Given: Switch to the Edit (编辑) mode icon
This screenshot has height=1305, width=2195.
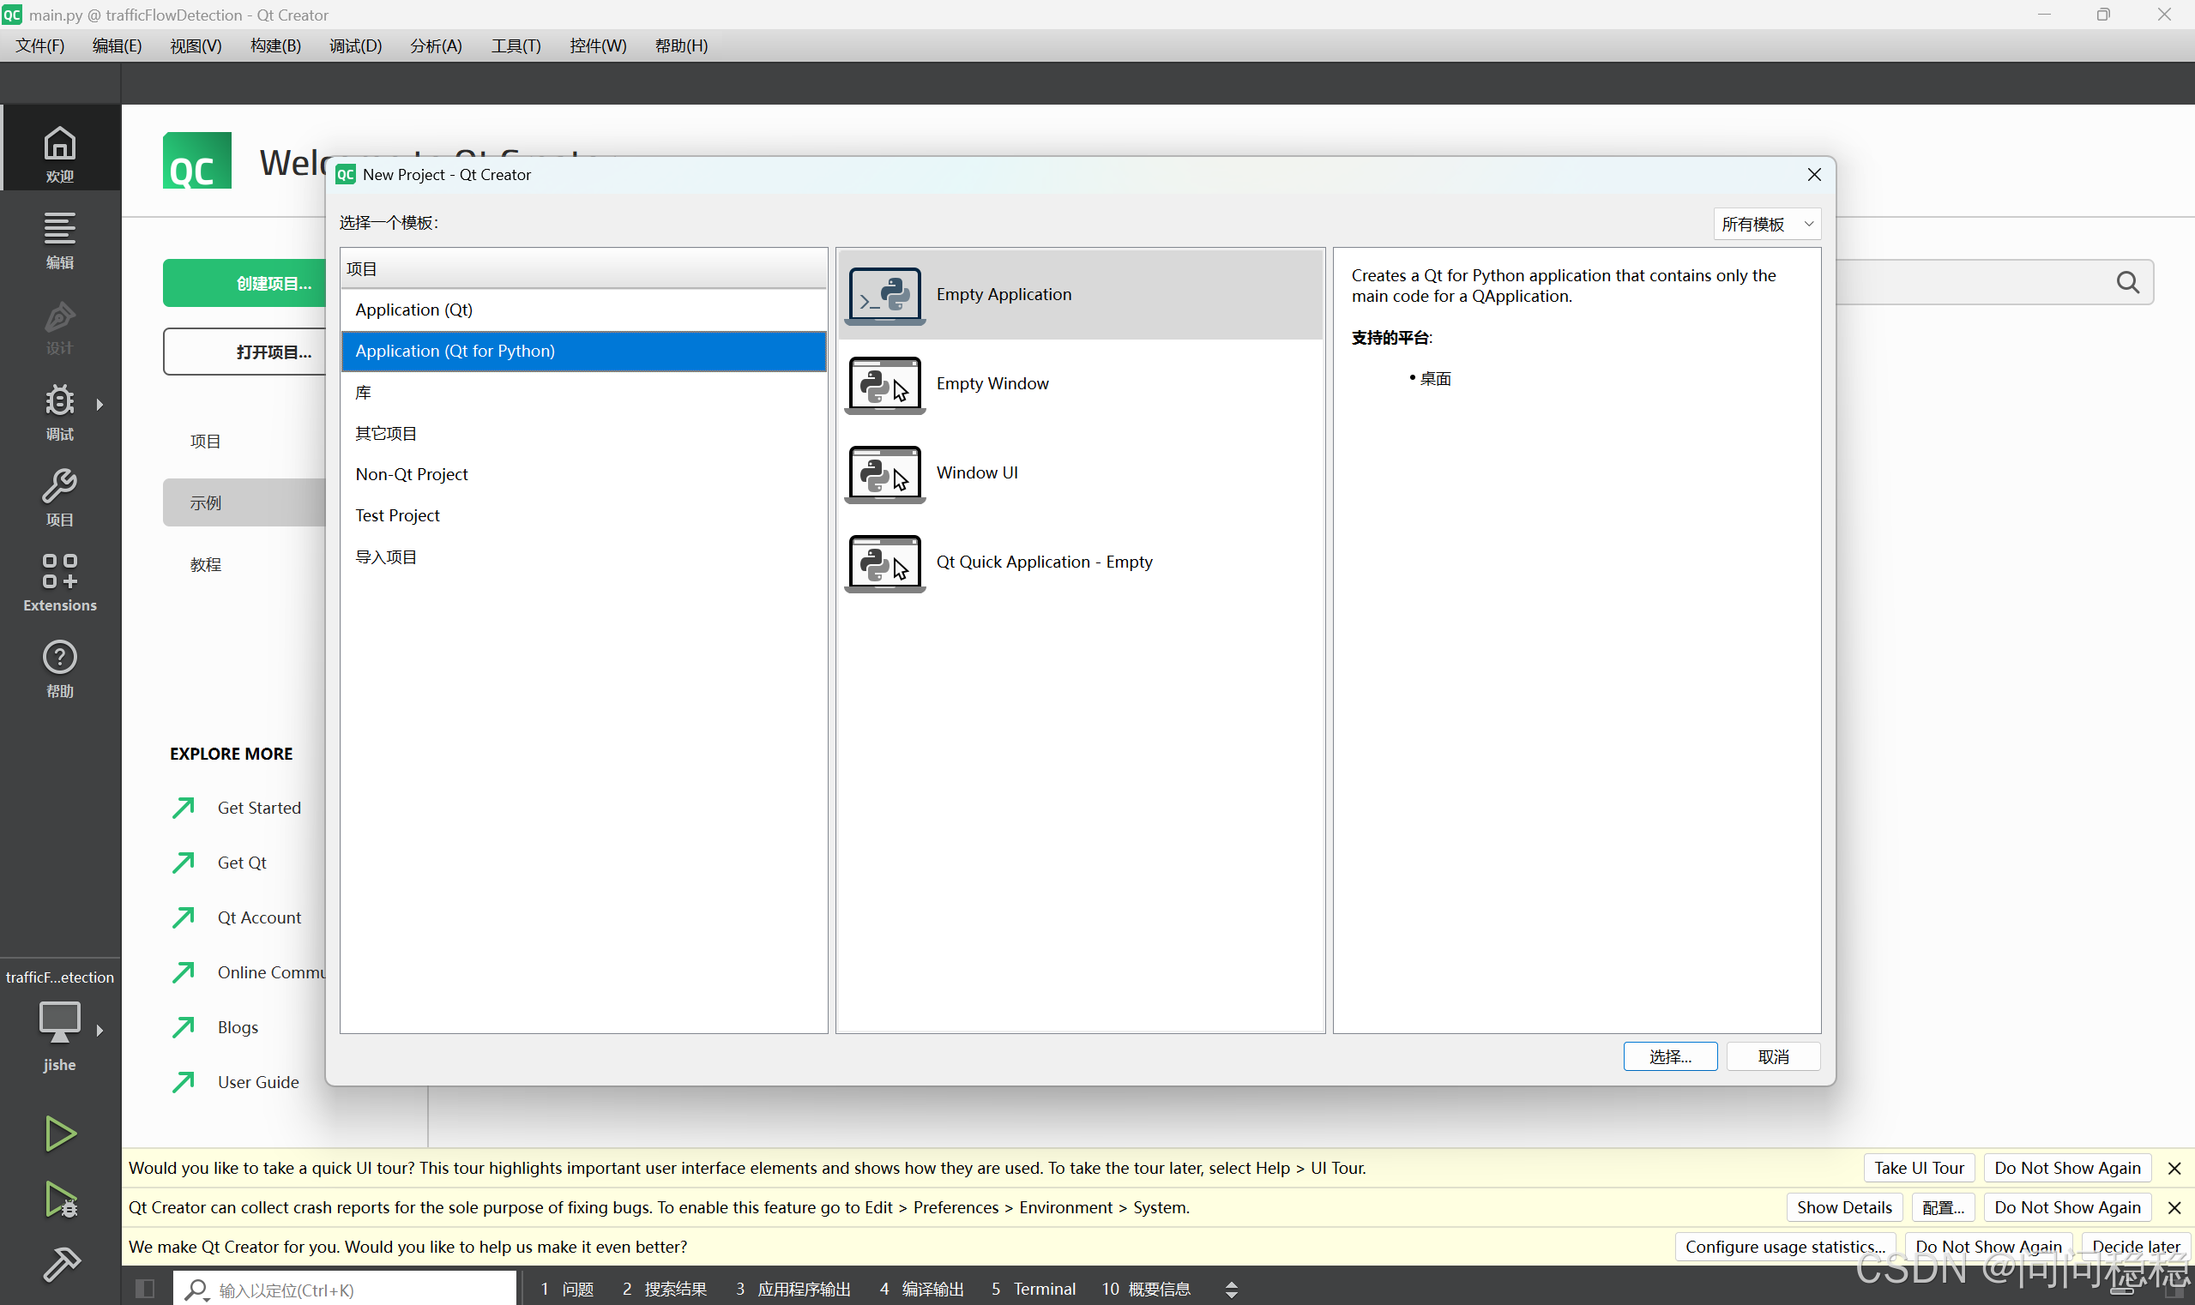Looking at the screenshot, I should [60, 238].
